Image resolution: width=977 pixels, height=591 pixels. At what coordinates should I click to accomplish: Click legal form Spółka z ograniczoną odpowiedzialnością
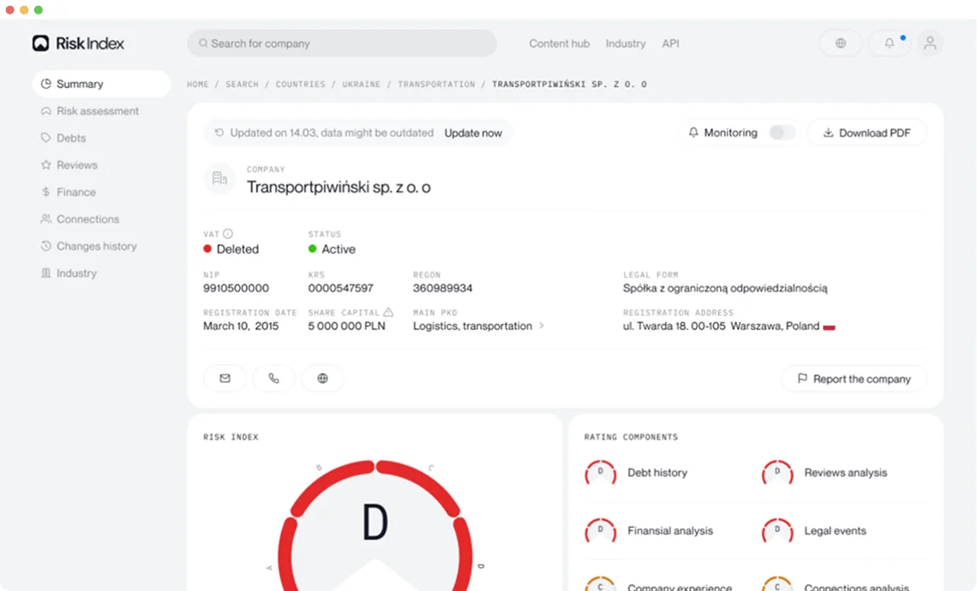725,289
